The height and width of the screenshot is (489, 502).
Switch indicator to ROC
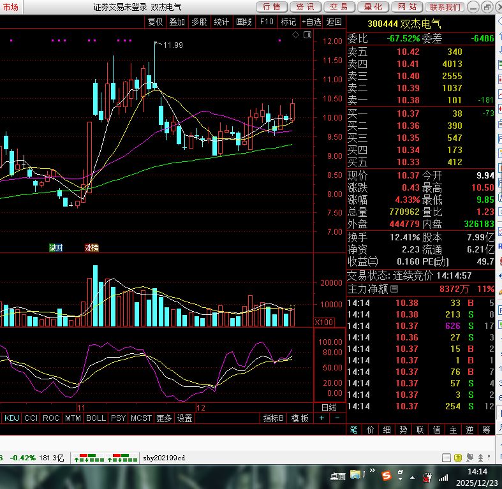point(51,418)
